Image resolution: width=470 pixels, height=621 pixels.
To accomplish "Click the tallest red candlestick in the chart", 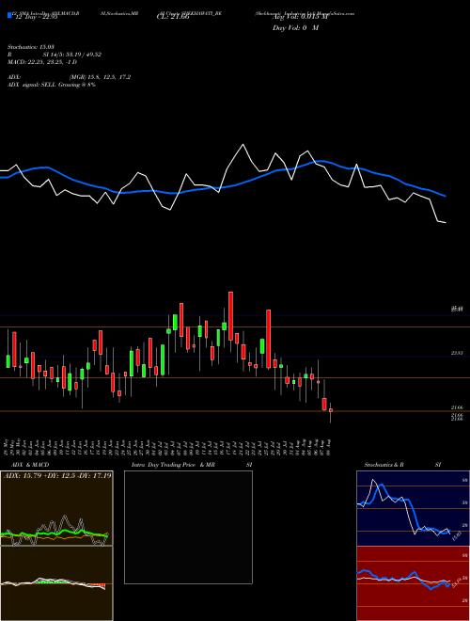I will tap(268, 339).
